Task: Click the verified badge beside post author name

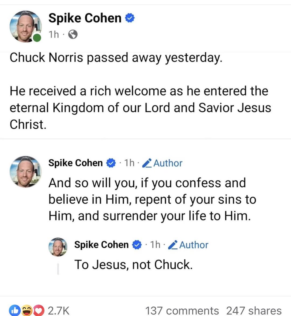Action: 130,18
